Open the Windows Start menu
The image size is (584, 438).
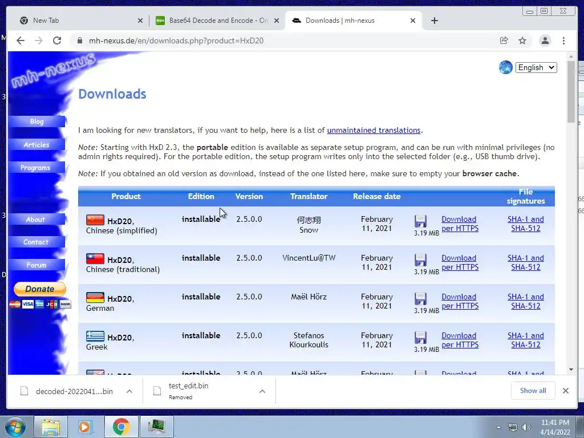point(15,427)
